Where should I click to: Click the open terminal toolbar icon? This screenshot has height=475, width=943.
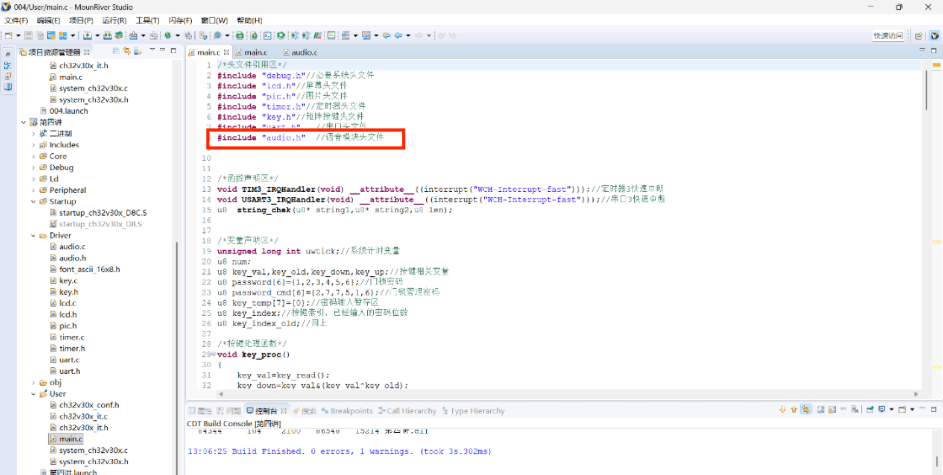tap(267, 35)
